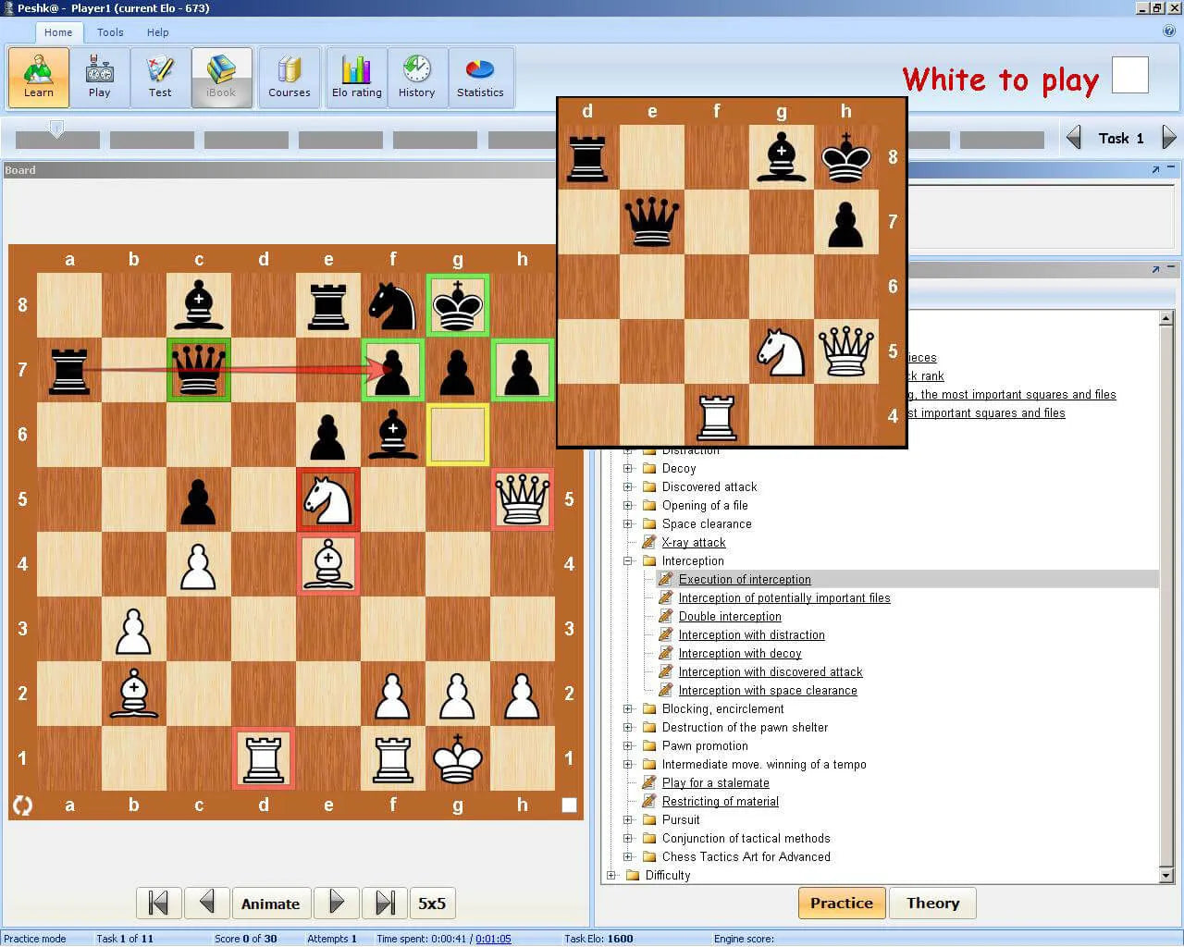
Task: Click the help question mark icon
Action: pyautogui.click(x=1169, y=31)
